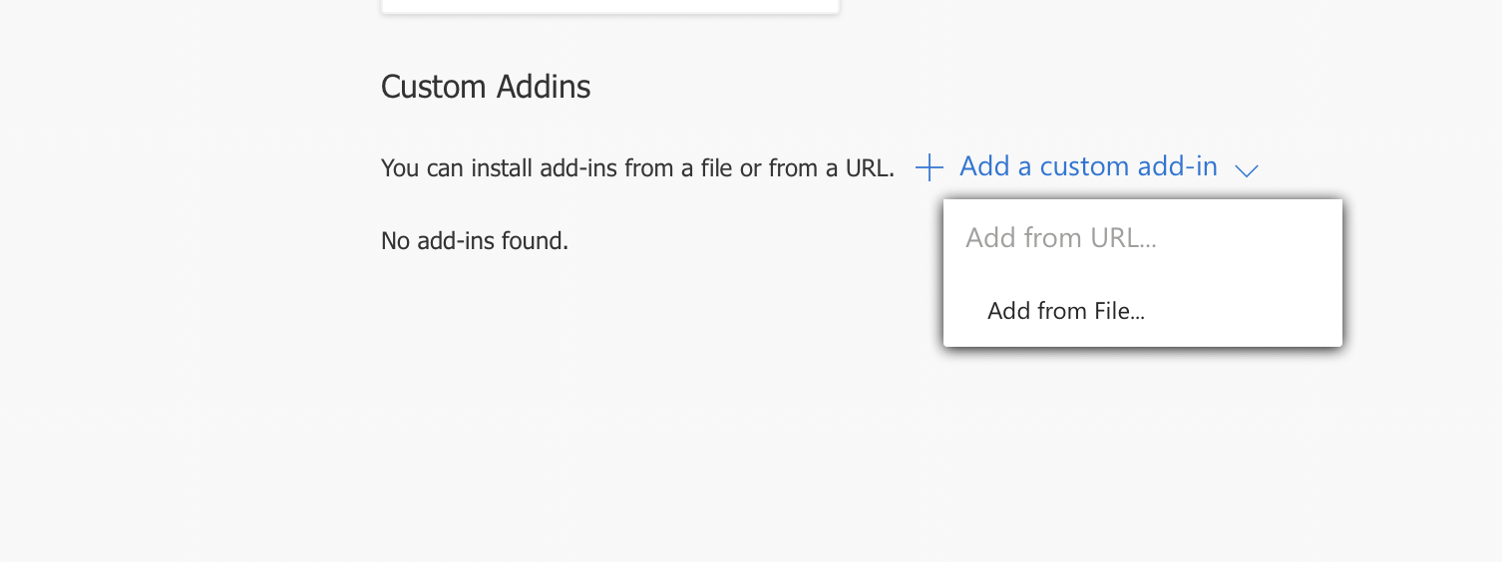This screenshot has height=562, width=1502.
Task: Click the blue text Add a custom add-in
Action: point(1088,166)
